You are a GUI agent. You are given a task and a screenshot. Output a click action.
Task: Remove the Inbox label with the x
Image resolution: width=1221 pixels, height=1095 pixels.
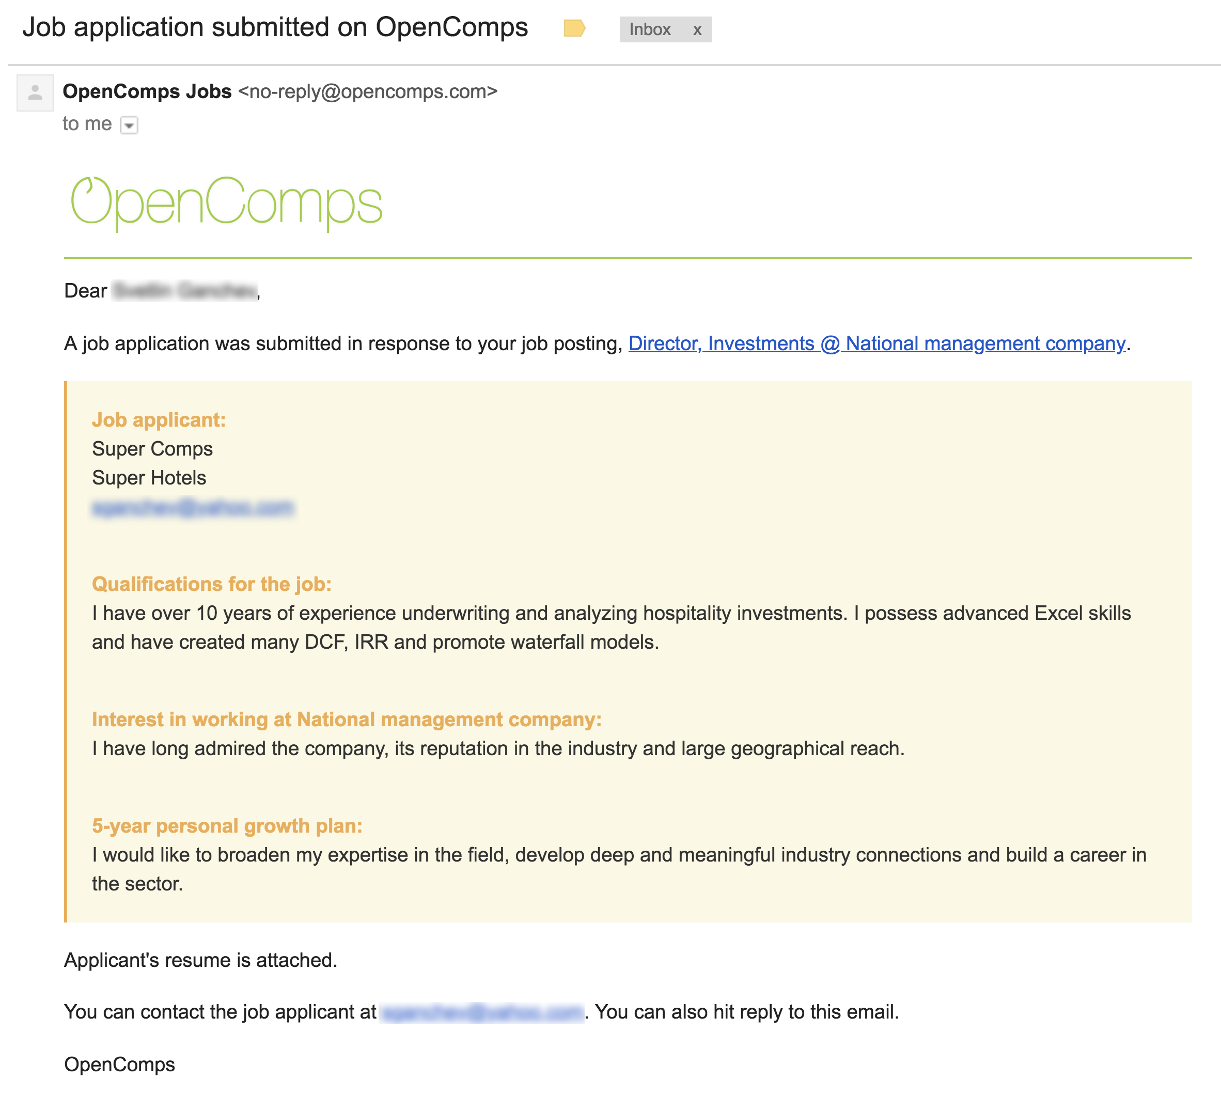coord(698,29)
